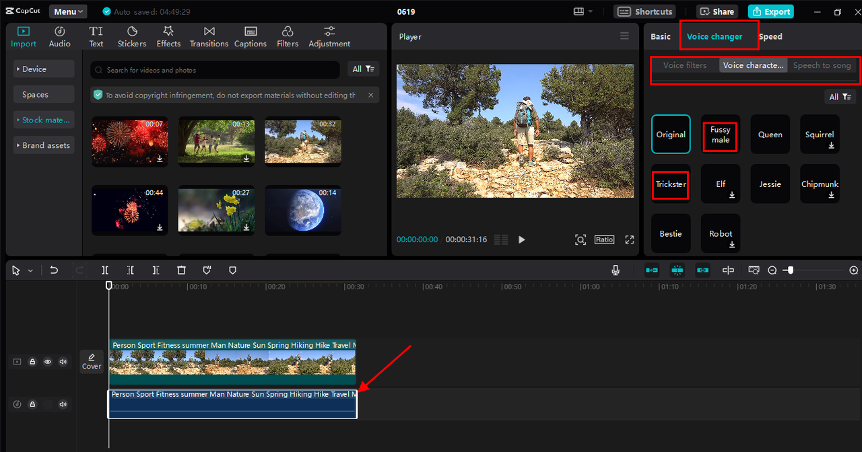Viewport: 862px width, 452px height.
Task: Click the preview zoom focus icon
Action: pyautogui.click(x=581, y=239)
